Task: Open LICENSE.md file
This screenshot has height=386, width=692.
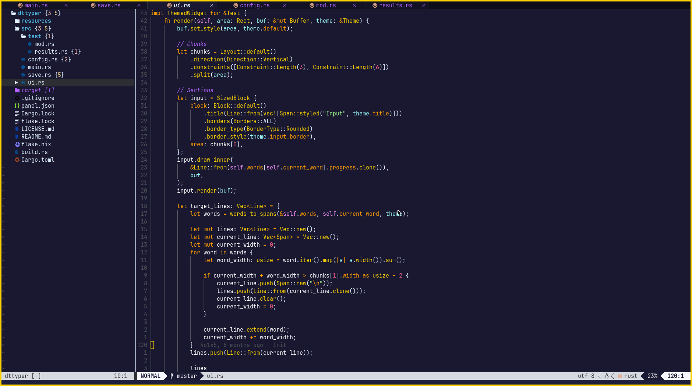Action: pos(38,129)
